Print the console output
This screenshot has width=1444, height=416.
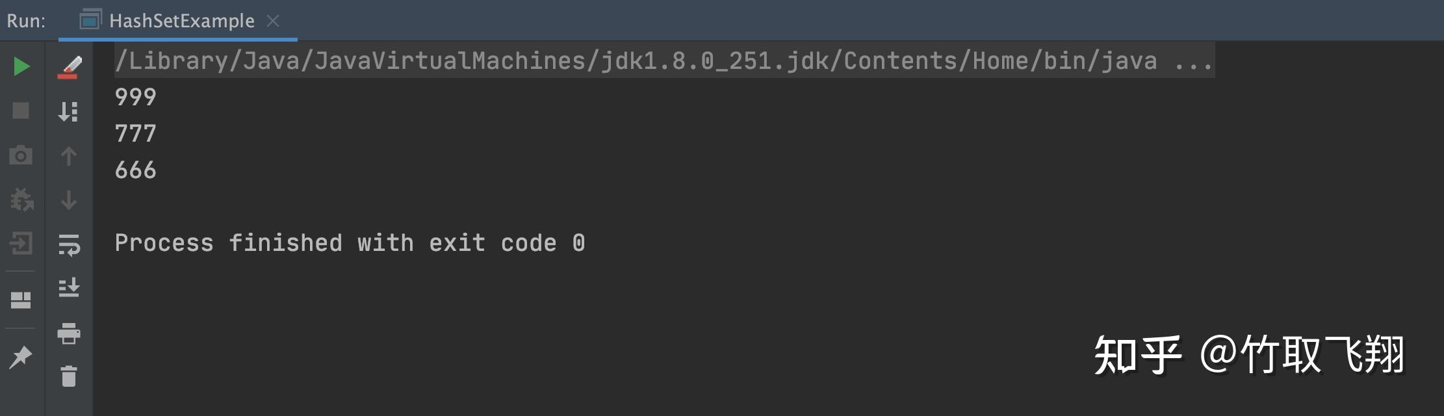click(68, 333)
